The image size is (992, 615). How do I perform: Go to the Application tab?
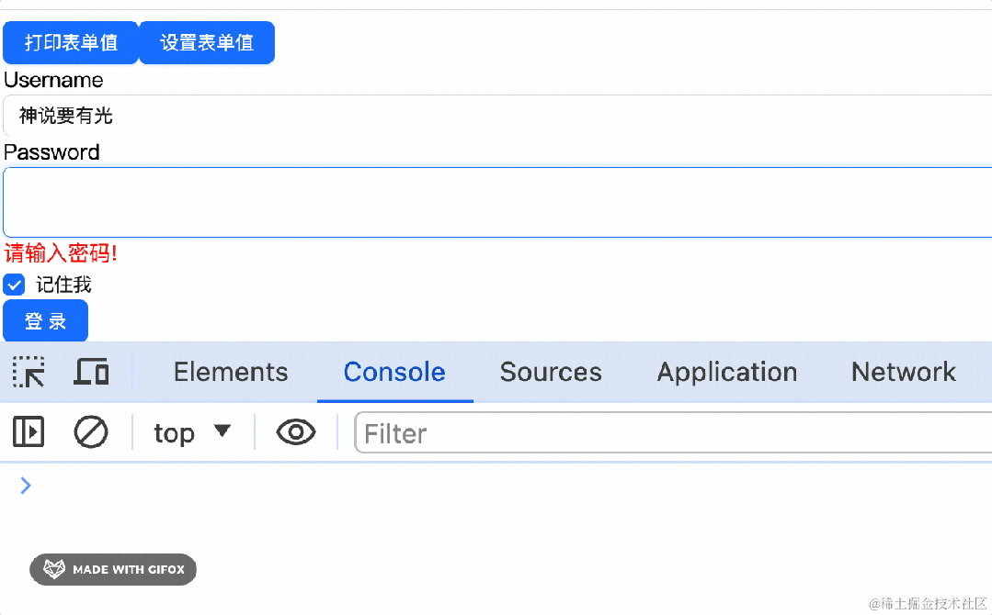726,372
